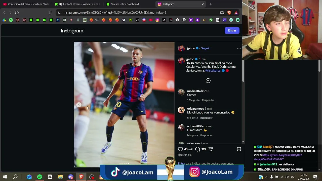Screen dimensions: 322x181
Task: Open the taskbar clock showing 23:45
Action: (304, 177)
